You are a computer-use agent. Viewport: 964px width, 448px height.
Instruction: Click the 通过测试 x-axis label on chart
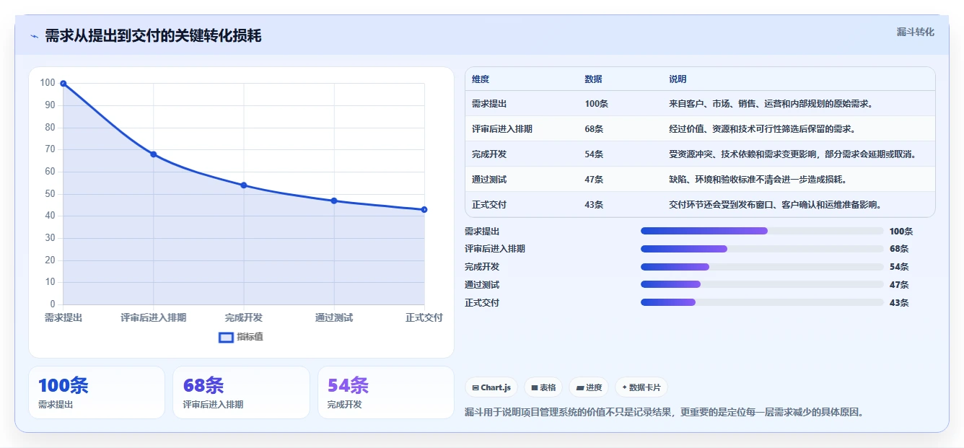(x=334, y=317)
